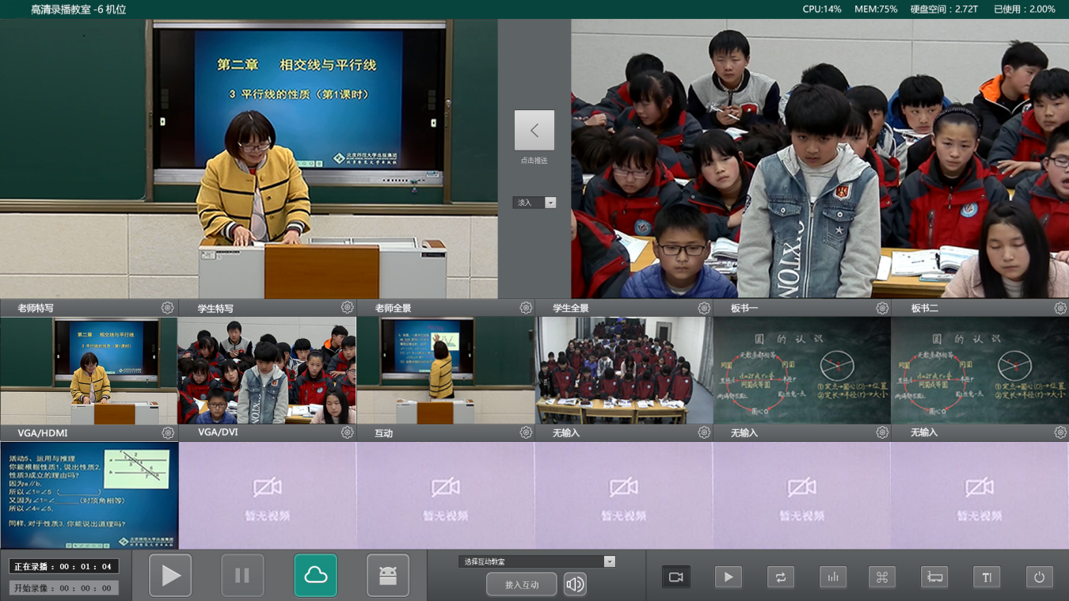Open settings gear for 板书二 channel
The image size is (1069, 601).
[1059, 308]
